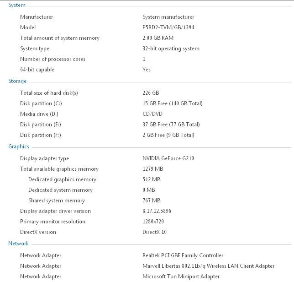
Task: Select the Graphics section heading
Action: click(19, 146)
